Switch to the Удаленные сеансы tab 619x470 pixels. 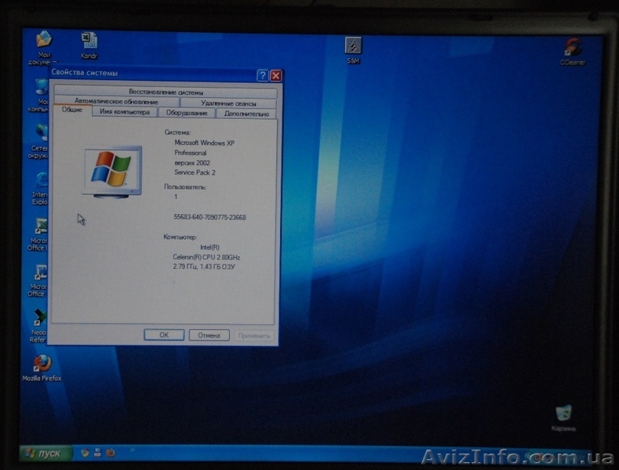point(228,103)
